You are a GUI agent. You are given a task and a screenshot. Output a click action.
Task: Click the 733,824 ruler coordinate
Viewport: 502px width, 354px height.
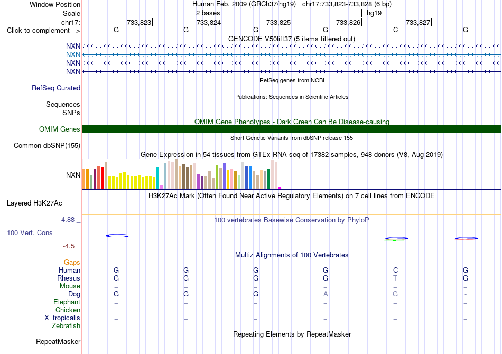click(209, 22)
